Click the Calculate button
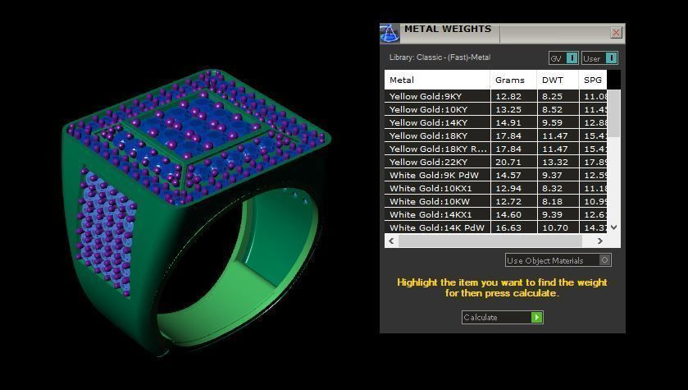Image resolution: width=688 pixels, height=390 pixels. click(x=503, y=317)
